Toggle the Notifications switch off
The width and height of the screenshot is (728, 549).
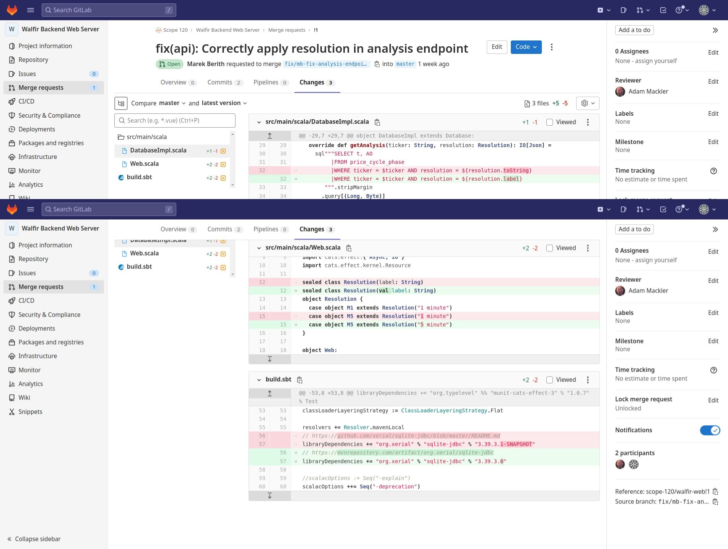[710, 430]
